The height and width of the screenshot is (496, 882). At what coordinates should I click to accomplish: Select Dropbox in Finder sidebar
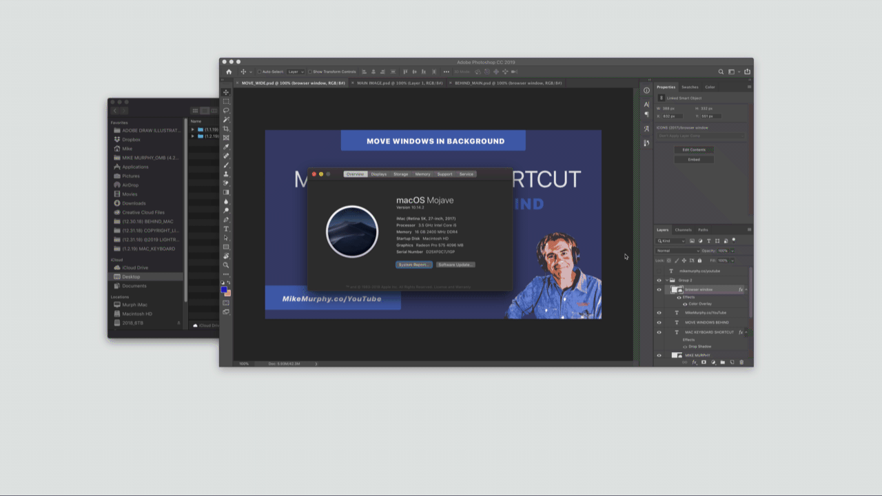[131, 139]
